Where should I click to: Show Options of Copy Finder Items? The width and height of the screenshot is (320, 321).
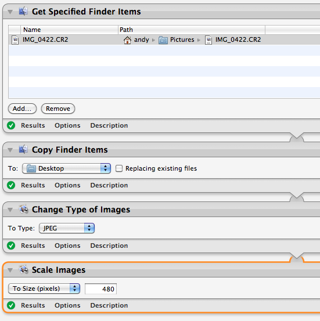click(x=67, y=185)
